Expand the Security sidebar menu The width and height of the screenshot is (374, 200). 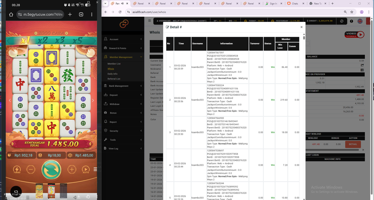(x=123, y=131)
